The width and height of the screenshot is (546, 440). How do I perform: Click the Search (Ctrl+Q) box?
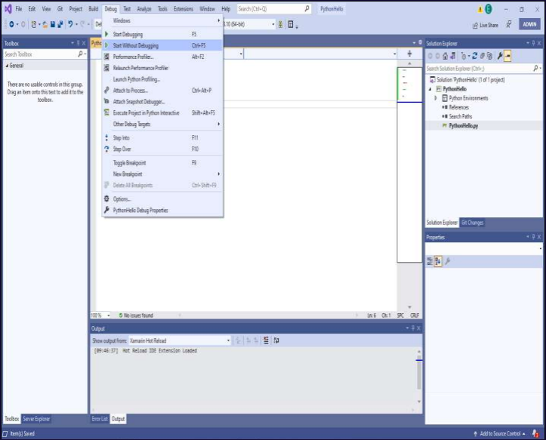tap(274, 9)
